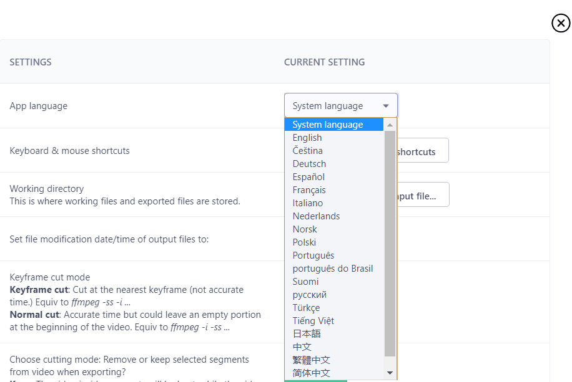This screenshot has width=572, height=382.
Task: Click the scroll-down arrow in the language list
Action: pyautogui.click(x=390, y=372)
